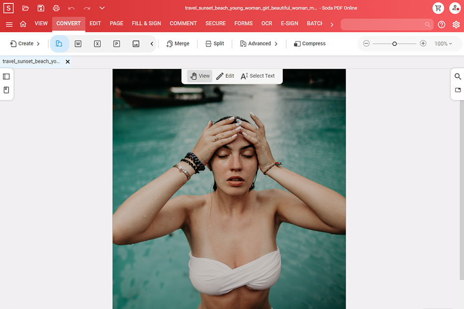Toggle the page thumbnails side panel

coord(6,77)
